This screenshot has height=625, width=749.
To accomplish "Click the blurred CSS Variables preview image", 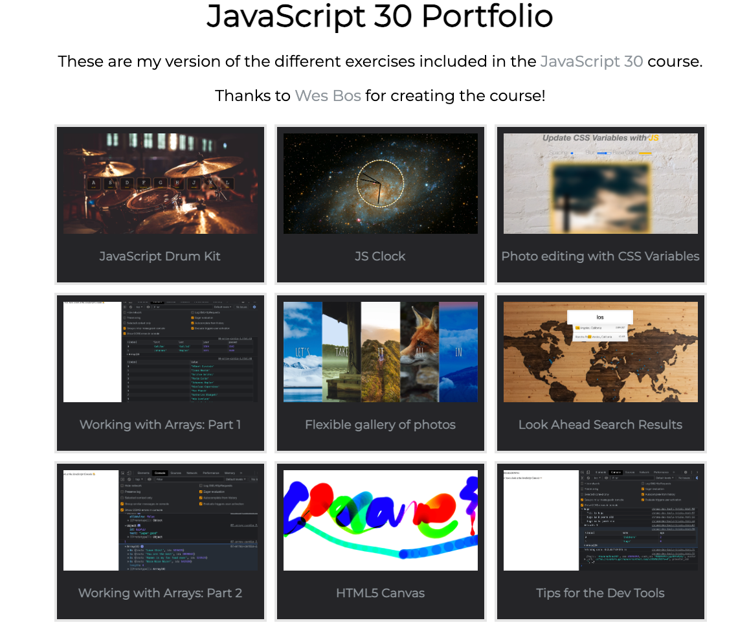I will tap(600, 183).
